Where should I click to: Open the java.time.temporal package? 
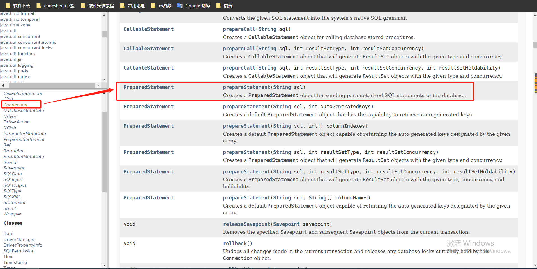[20, 19]
